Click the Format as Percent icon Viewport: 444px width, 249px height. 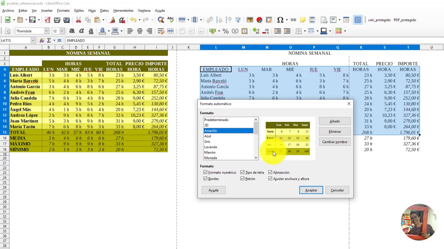click(x=226, y=31)
